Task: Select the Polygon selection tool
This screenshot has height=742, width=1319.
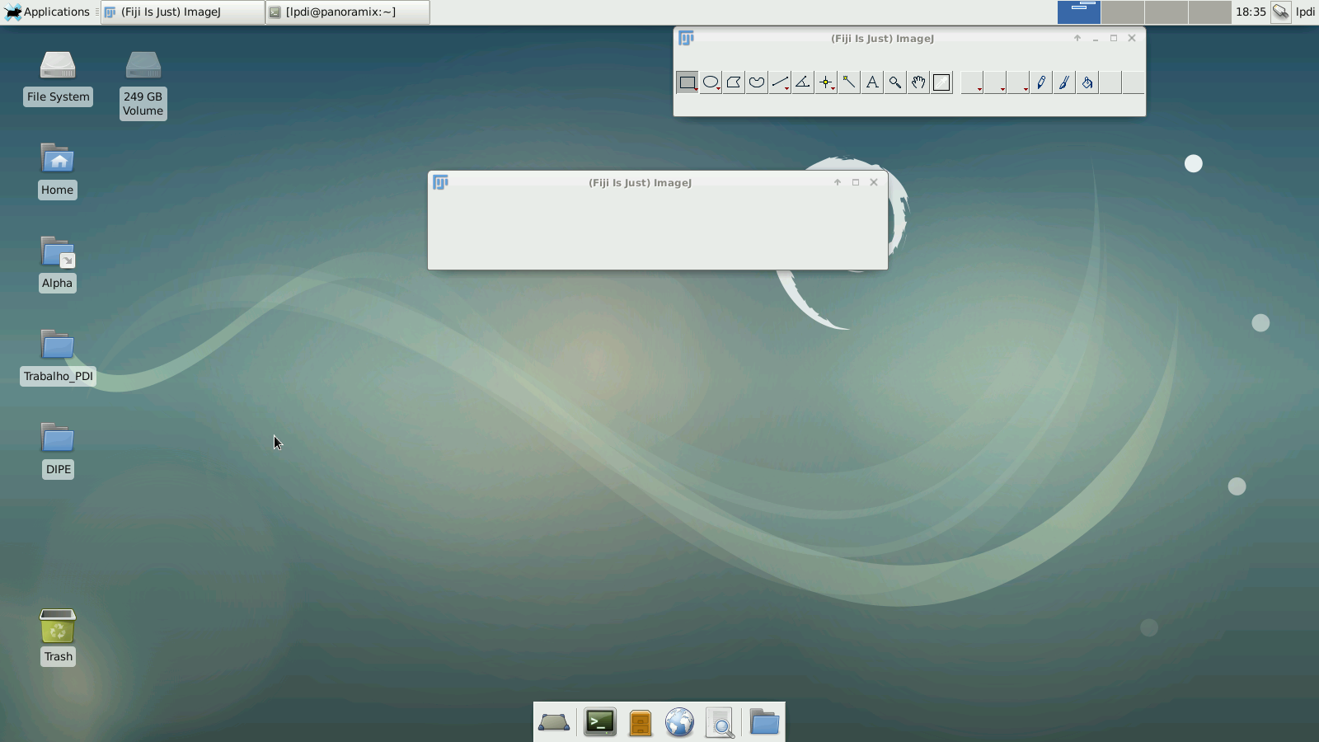Action: [734, 82]
